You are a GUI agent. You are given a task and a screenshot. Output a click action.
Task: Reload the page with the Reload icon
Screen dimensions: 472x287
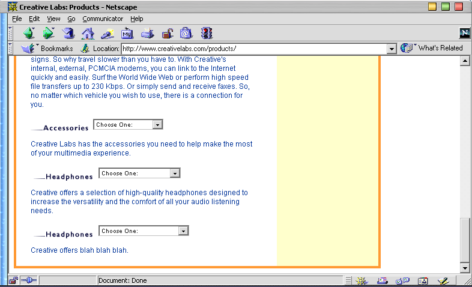click(68, 33)
